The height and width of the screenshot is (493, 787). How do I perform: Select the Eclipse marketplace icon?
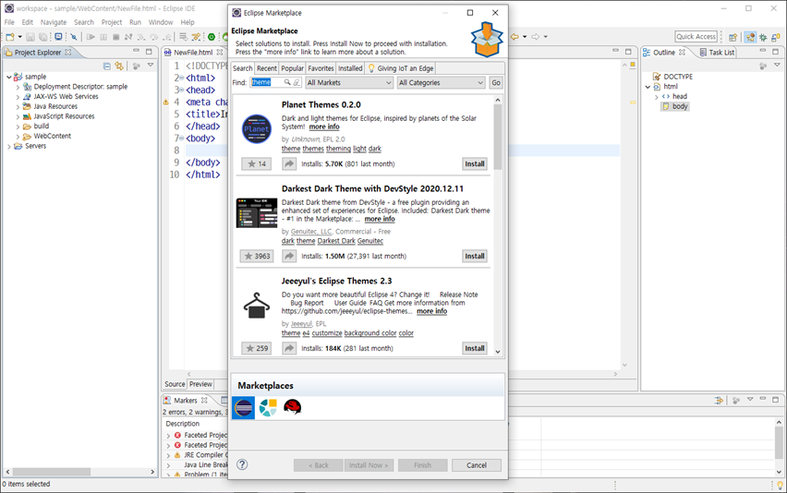[244, 408]
